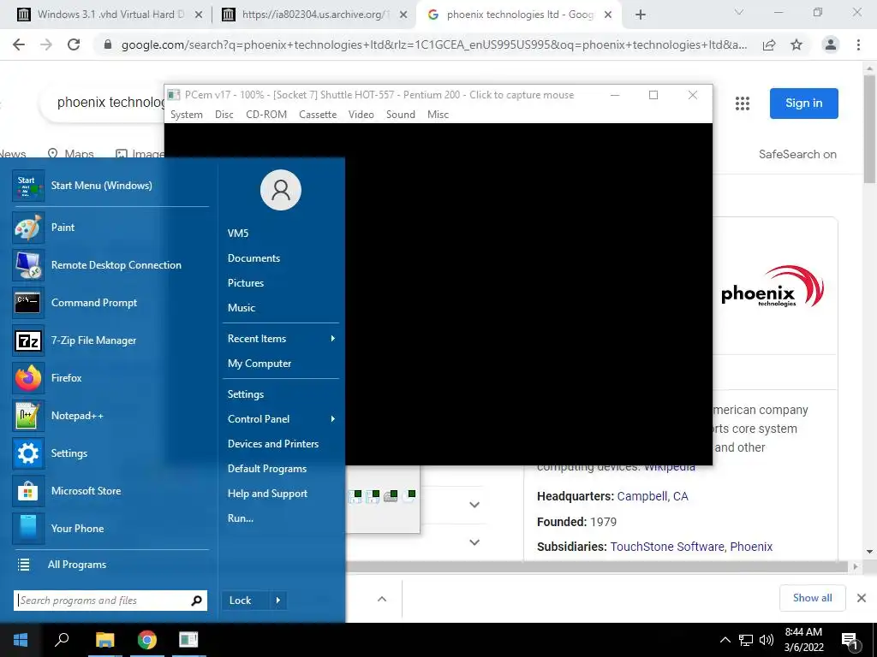Close the downloads bar
This screenshot has width=877, height=657.
pyautogui.click(x=862, y=598)
